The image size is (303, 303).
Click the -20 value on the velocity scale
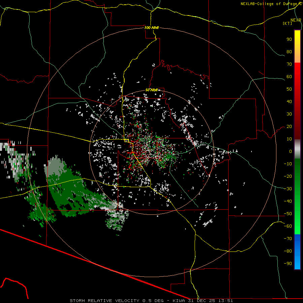[288, 176]
